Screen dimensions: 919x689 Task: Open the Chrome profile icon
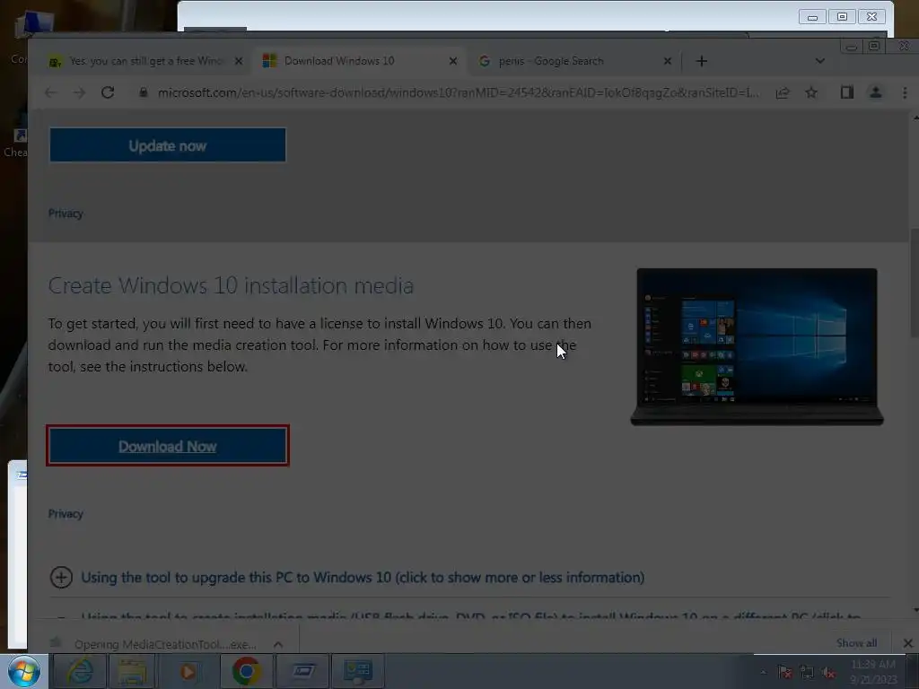876,92
